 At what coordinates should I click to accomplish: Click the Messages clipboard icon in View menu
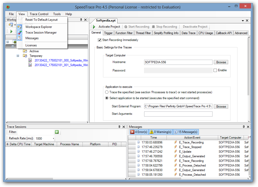tap(20, 38)
